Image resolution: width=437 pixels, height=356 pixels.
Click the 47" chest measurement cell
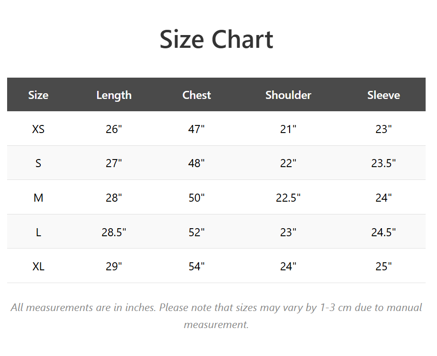[x=197, y=129]
